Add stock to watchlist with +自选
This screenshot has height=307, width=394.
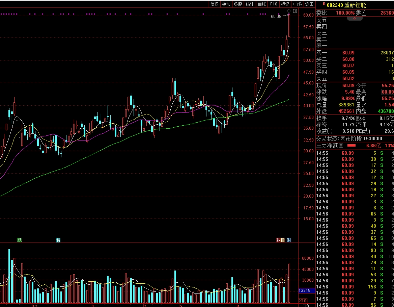(297, 4)
